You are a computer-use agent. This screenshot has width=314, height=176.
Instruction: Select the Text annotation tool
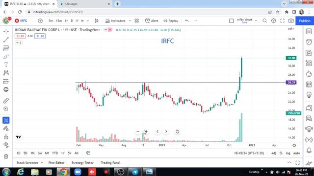[6, 65]
